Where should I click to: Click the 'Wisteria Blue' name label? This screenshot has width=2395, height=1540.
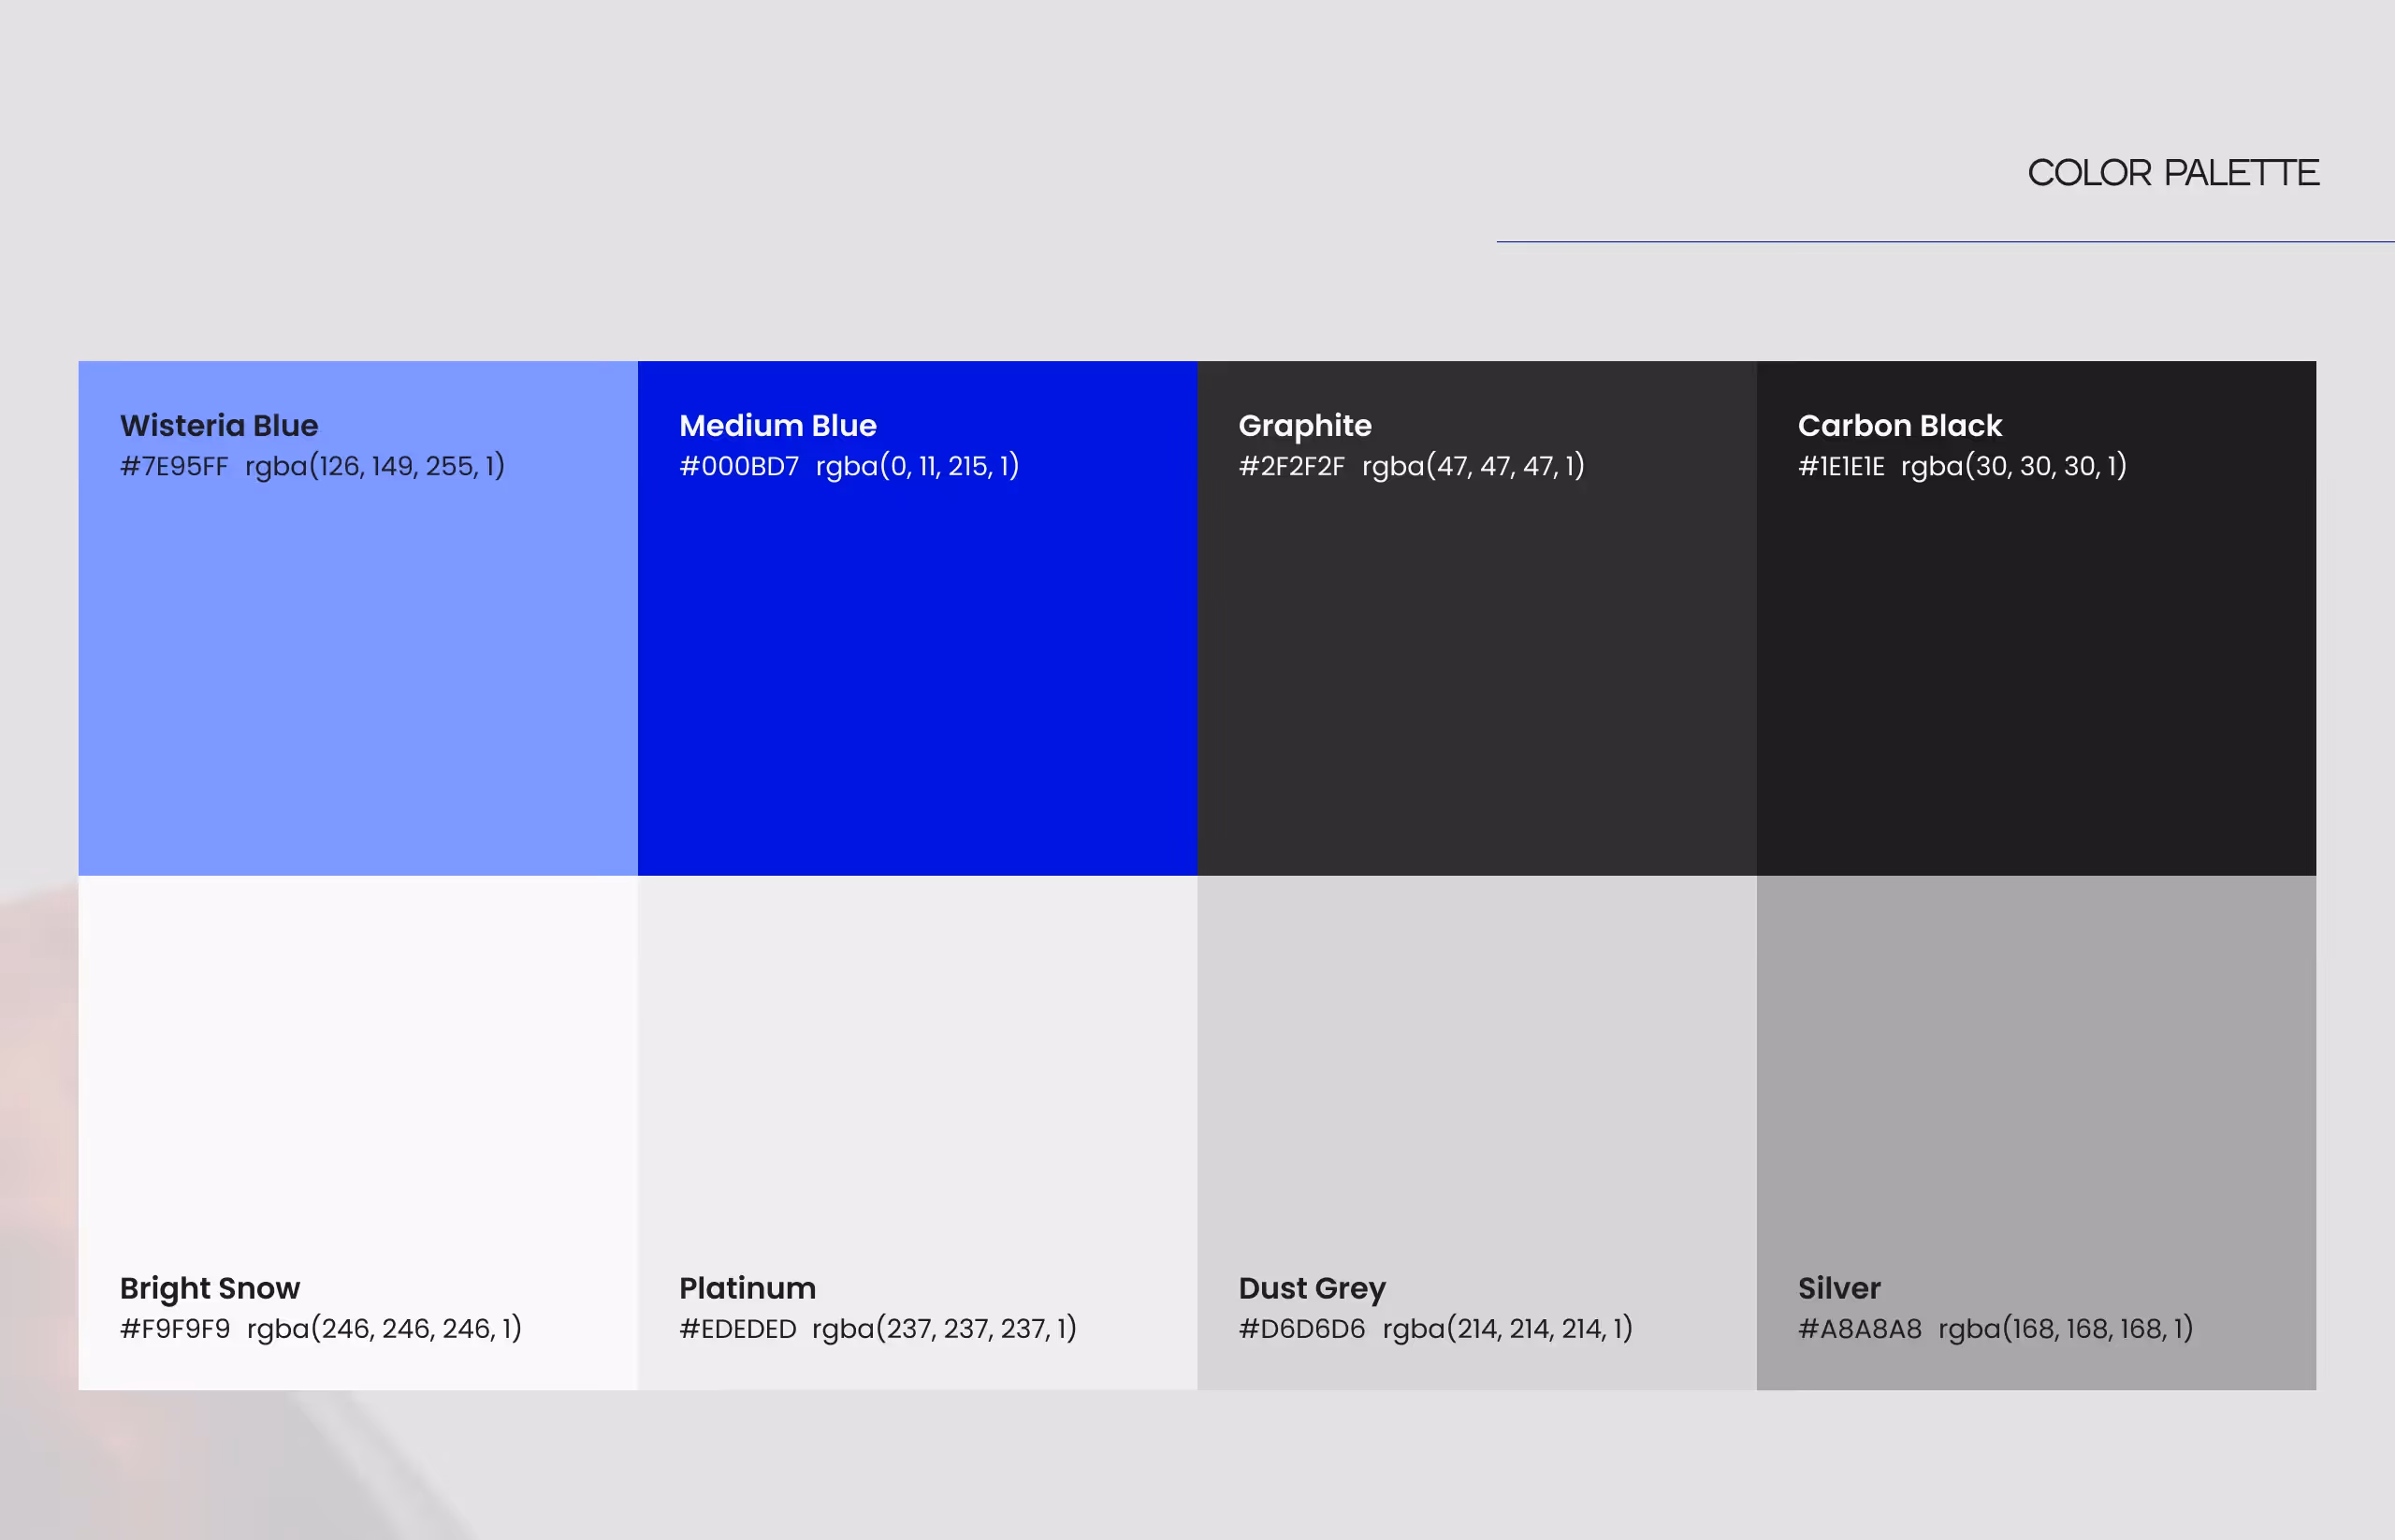click(x=219, y=426)
